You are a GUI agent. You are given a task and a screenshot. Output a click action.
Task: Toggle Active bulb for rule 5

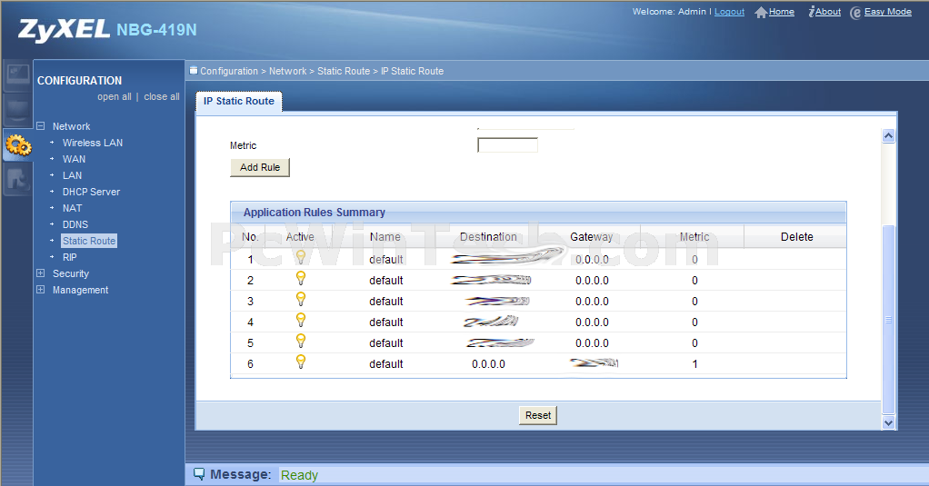click(300, 341)
